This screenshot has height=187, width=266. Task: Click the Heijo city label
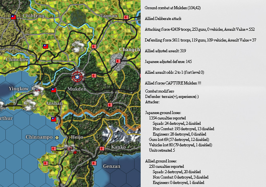pos(77,137)
